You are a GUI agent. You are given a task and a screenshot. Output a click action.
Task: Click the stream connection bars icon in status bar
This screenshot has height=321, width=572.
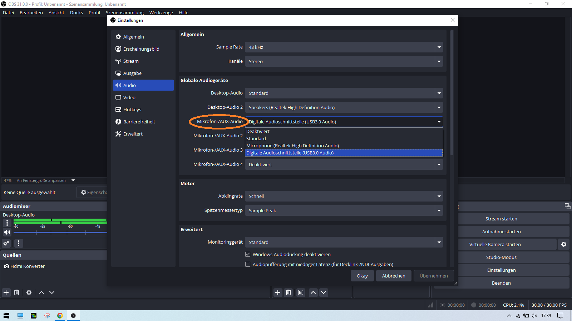click(431, 305)
